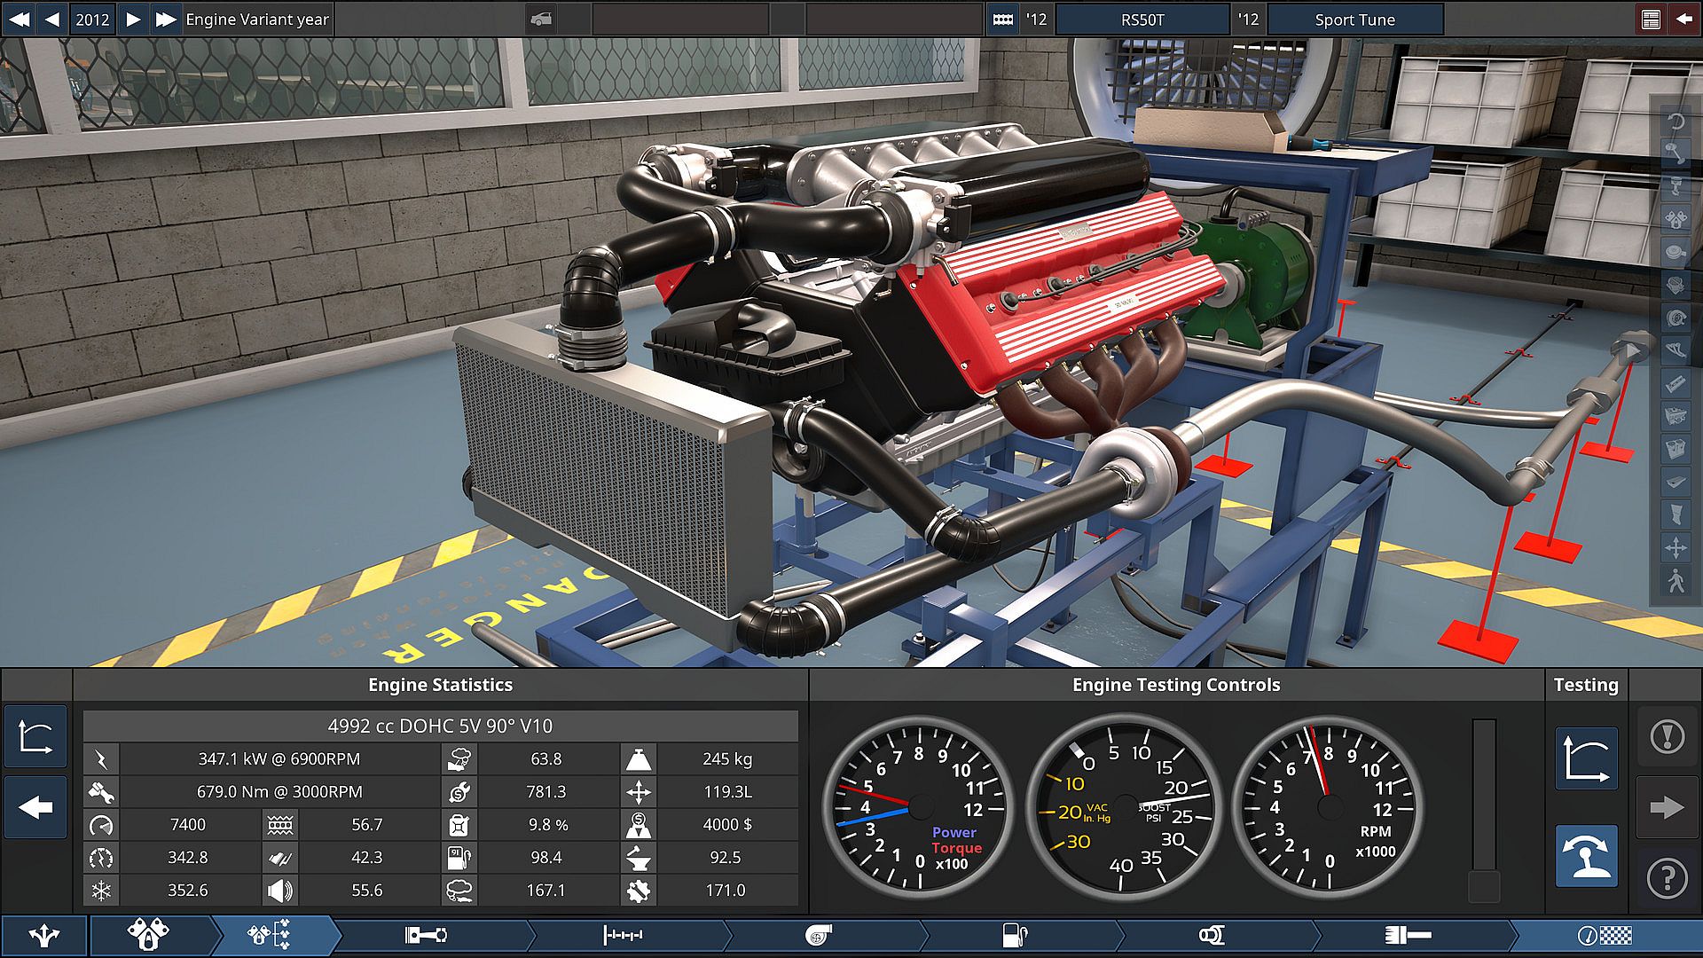Click the RS50T engine family name field

click(x=1142, y=20)
